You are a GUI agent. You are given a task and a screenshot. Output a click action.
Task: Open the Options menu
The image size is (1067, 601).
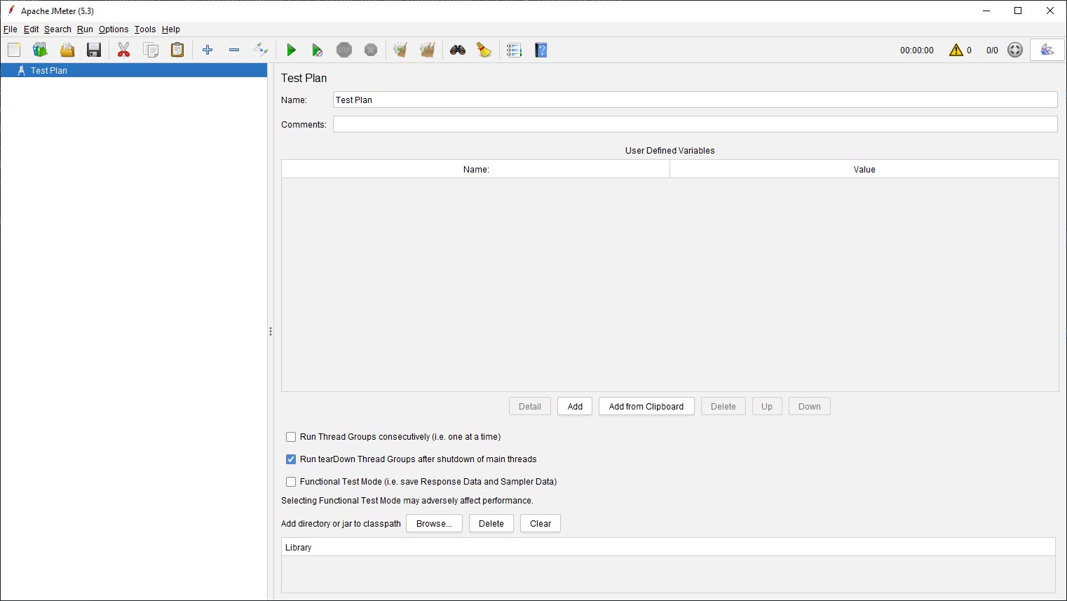coord(114,29)
